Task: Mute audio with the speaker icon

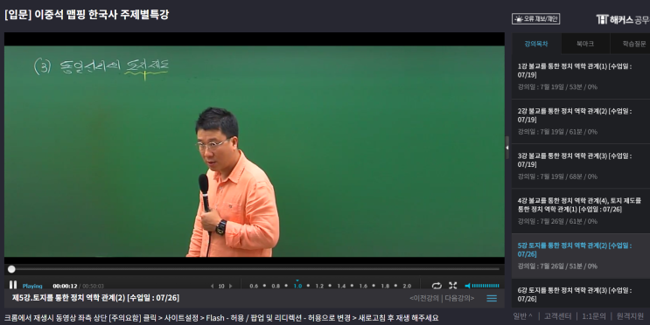Action: click(x=468, y=286)
